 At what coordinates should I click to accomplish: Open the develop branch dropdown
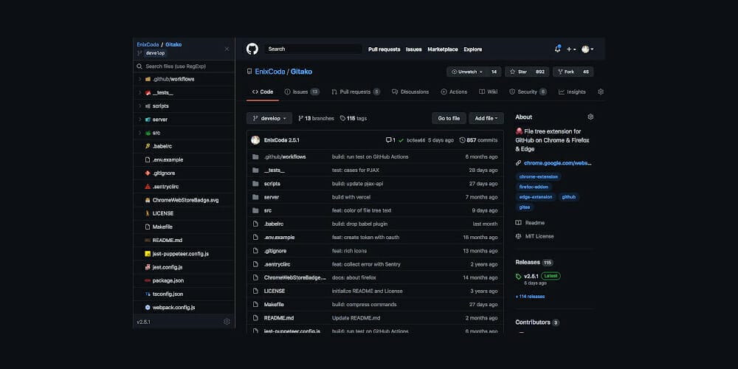pos(269,118)
